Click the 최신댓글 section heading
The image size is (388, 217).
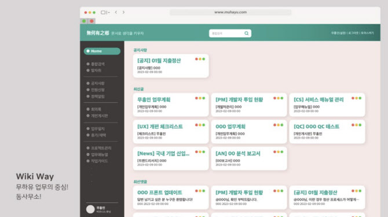click(140, 182)
